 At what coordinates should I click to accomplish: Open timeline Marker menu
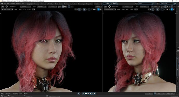[25, 94]
